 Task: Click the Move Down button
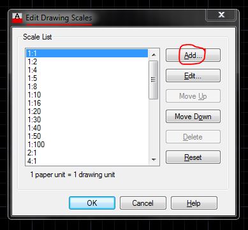tap(193, 117)
